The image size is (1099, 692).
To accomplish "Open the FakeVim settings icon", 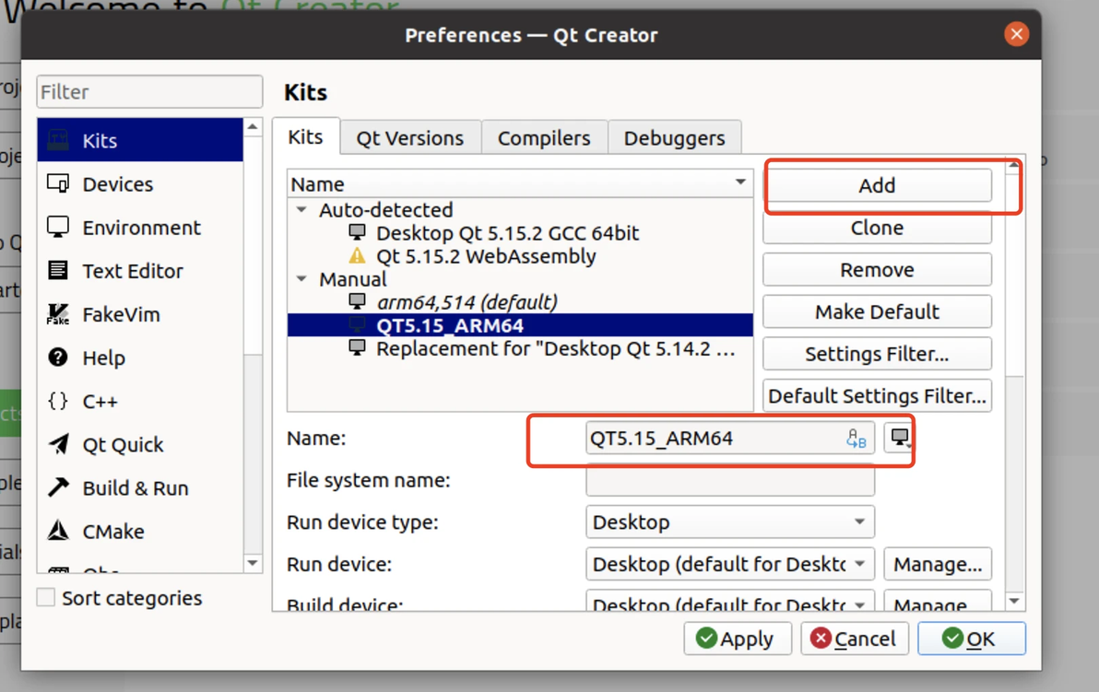I will pyautogui.click(x=58, y=314).
